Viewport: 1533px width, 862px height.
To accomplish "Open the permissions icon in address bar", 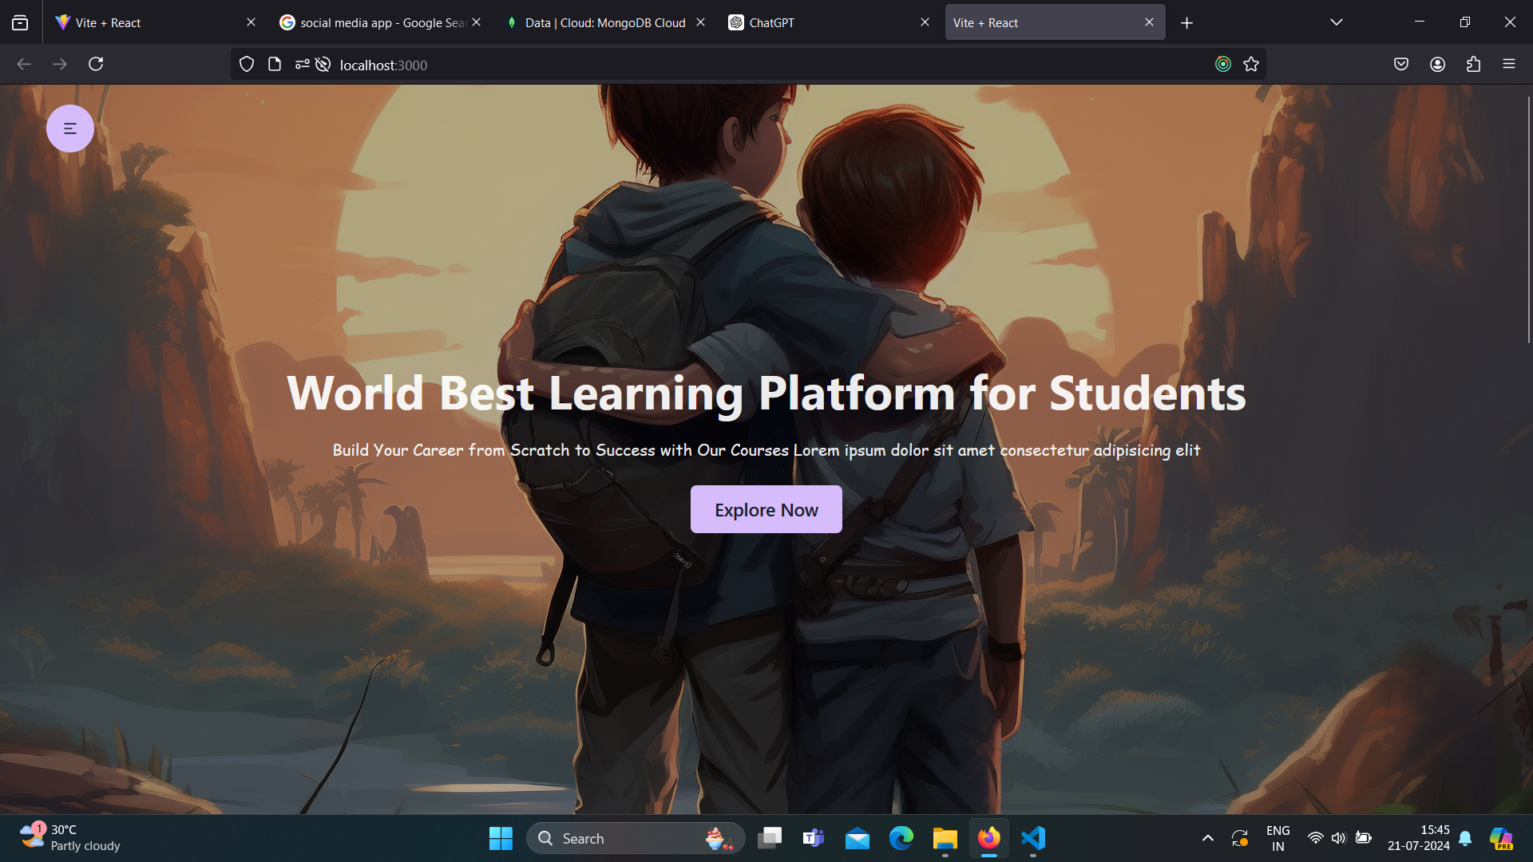I will click(302, 65).
